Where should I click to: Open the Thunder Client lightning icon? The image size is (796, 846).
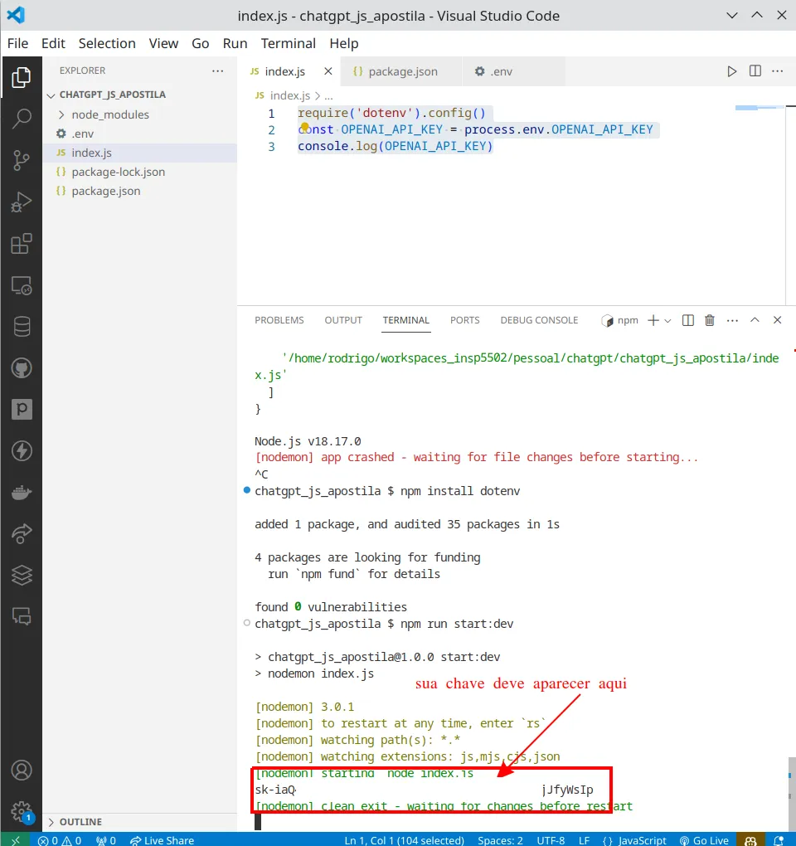tap(21, 450)
